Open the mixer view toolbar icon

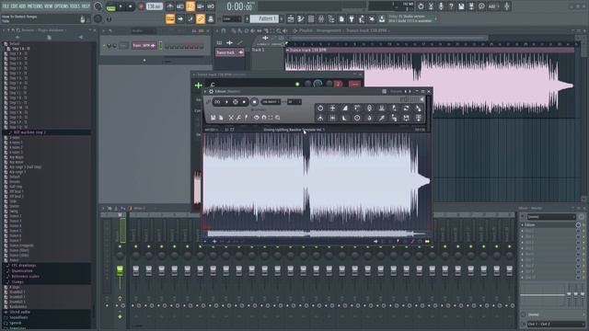coord(321,18)
